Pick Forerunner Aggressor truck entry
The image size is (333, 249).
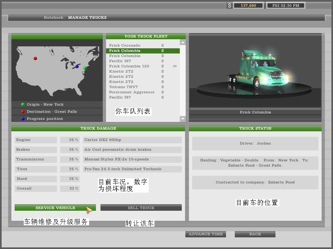132,92
